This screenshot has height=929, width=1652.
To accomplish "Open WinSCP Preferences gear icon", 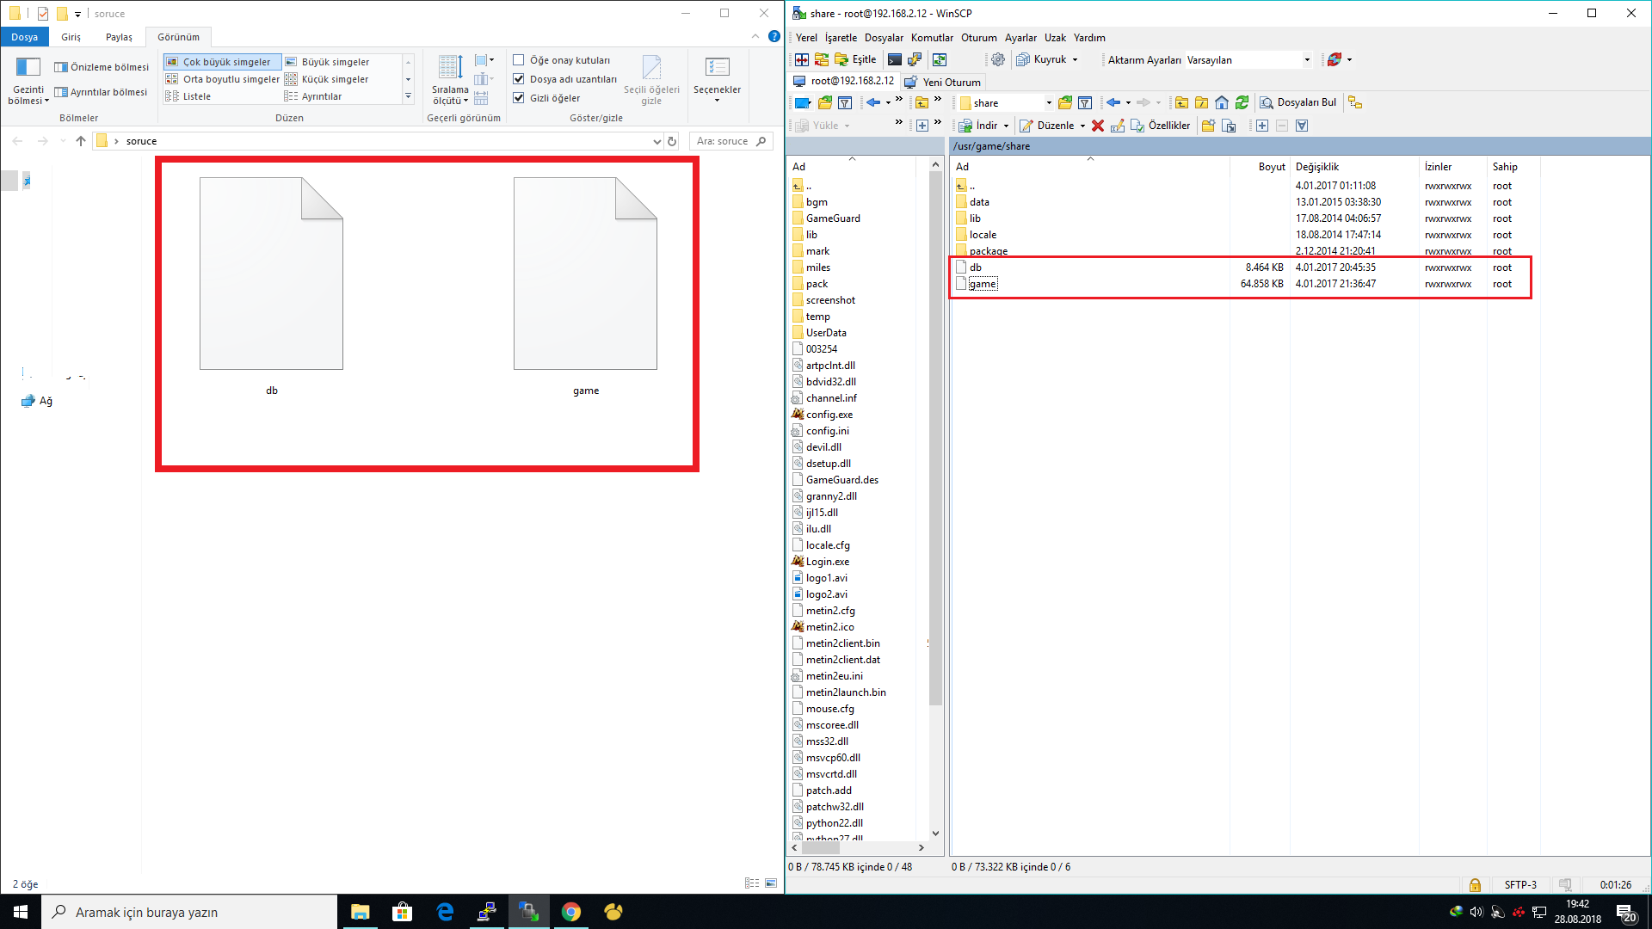I will point(998,59).
